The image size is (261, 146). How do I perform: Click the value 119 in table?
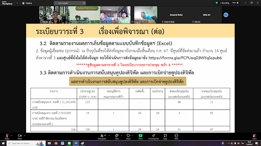coord(87,102)
